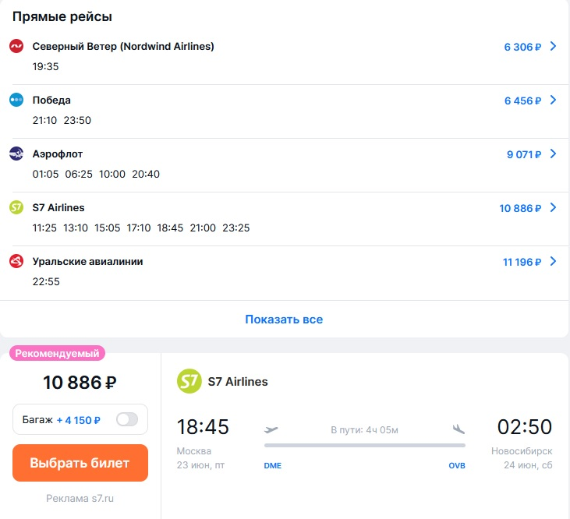The height and width of the screenshot is (519, 570).
Task: Click the Показать все link
Action: coord(284,320)
